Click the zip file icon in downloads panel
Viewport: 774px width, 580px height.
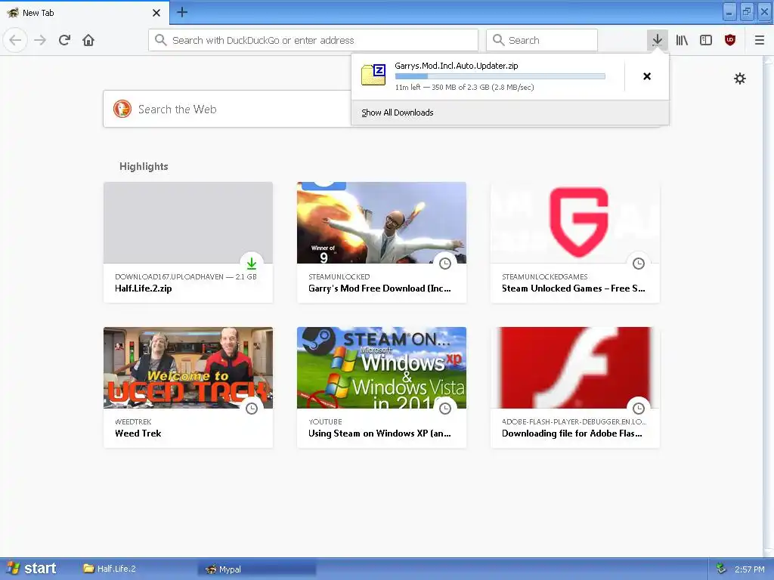point(373,75)
